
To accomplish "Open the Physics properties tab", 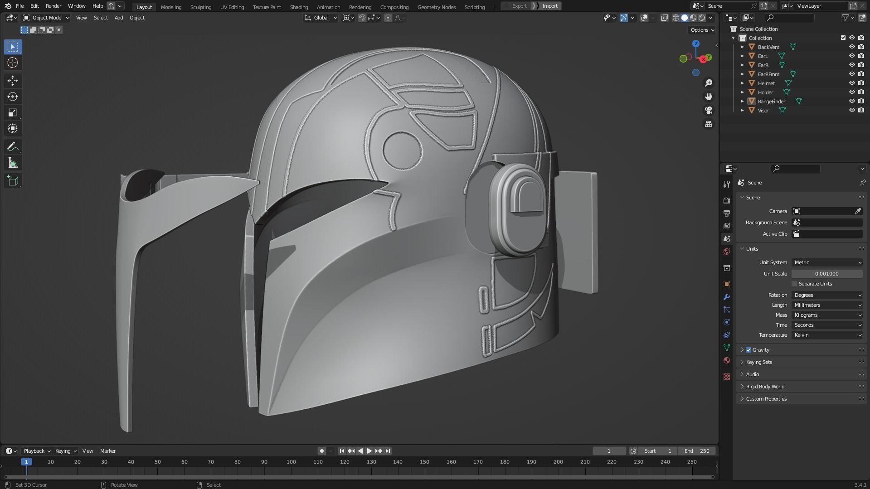I will (727, 322).
